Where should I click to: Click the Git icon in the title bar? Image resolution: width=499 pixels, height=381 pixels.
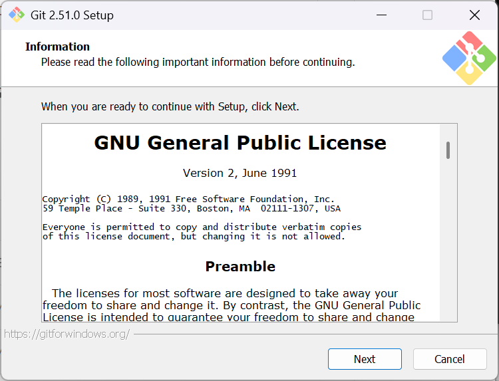16,15
